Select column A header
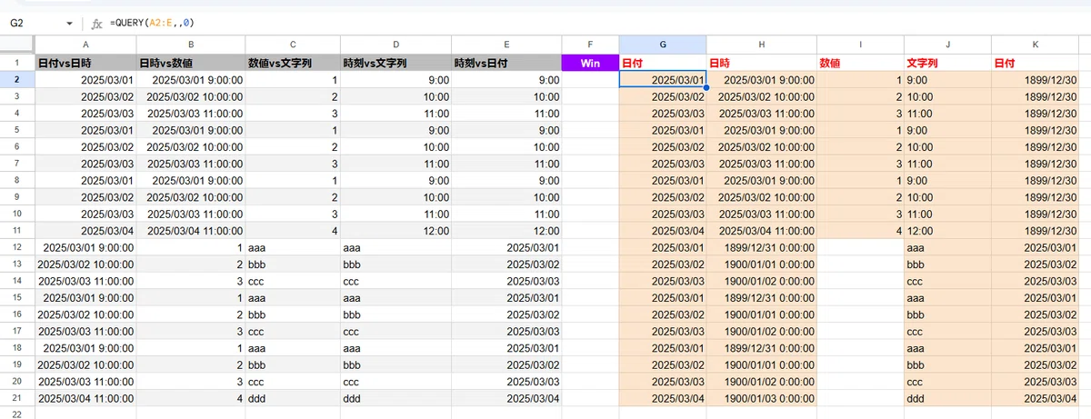Screen dimensions: 1091x419 pyautogui.click(x=85, y=45)
